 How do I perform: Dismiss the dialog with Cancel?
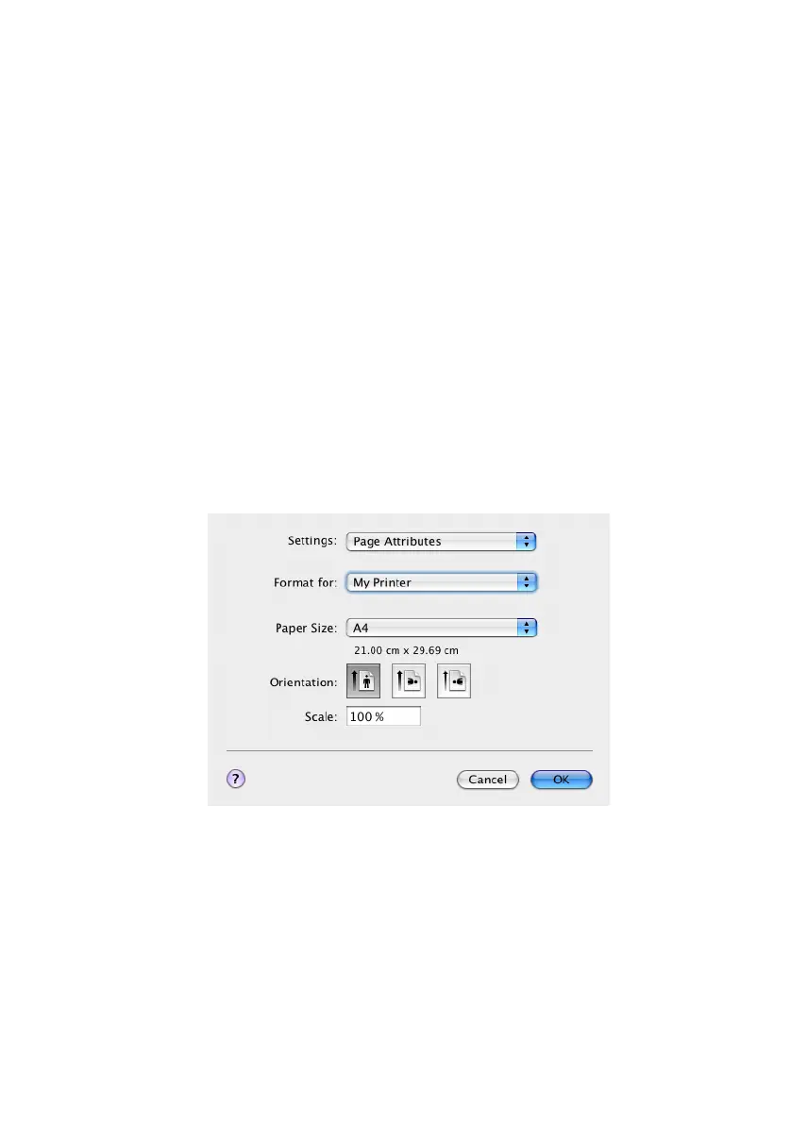(x=487, y=780)
